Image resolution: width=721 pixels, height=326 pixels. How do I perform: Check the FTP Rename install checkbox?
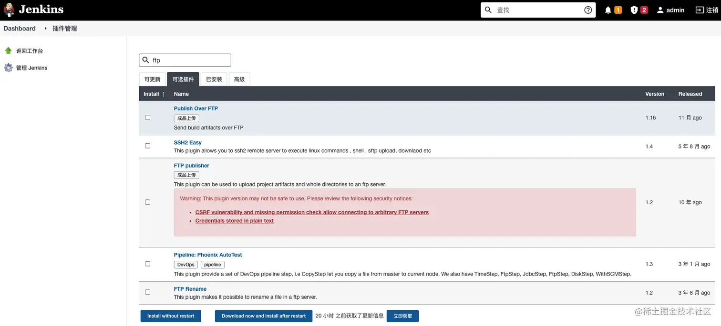tap(147, 292)
